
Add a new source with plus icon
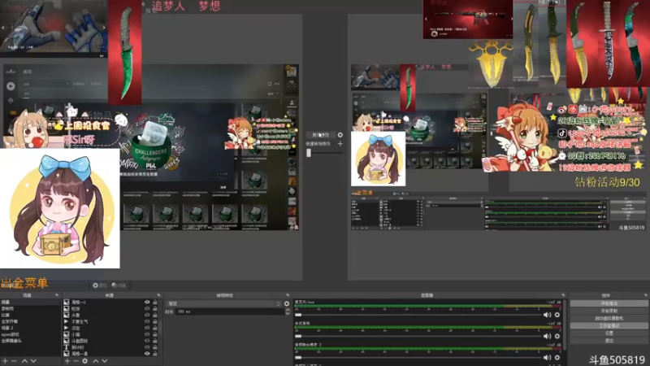(x=67, y=361)
